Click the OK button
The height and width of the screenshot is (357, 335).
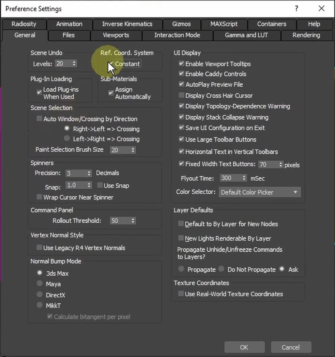click(x=244, y=347)
